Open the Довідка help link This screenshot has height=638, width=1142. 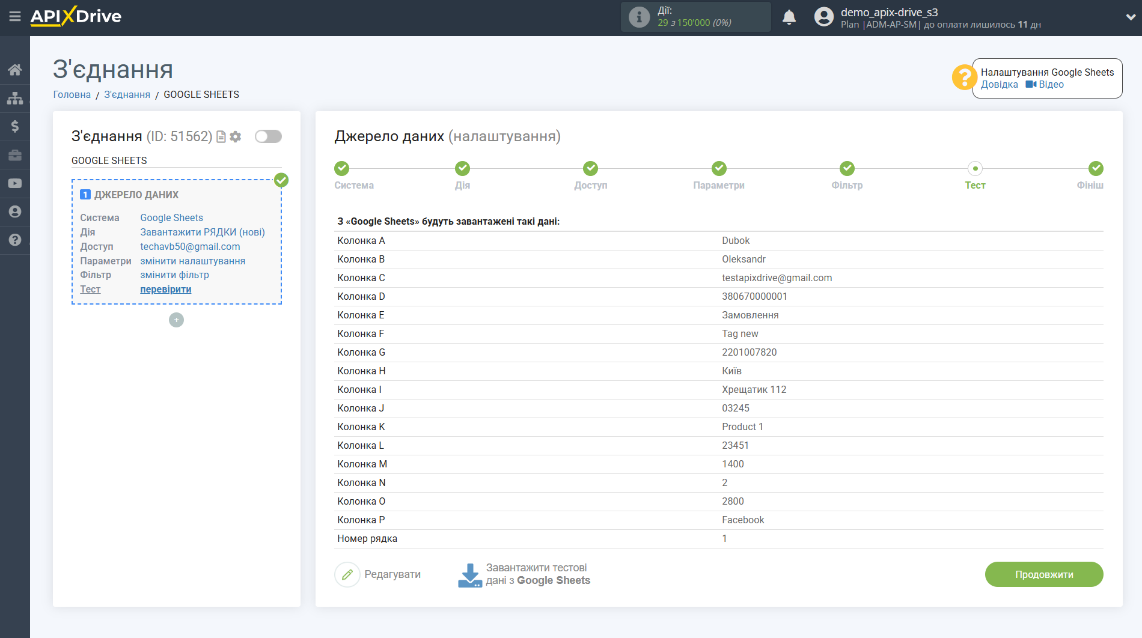(1000, 85)
